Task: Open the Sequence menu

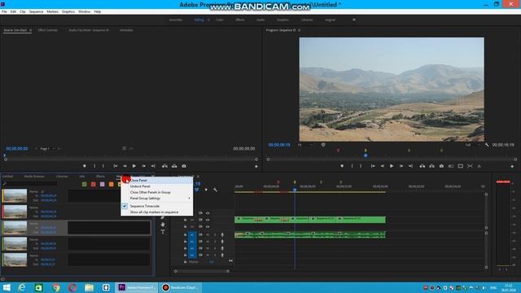Action: click(36, 11)
